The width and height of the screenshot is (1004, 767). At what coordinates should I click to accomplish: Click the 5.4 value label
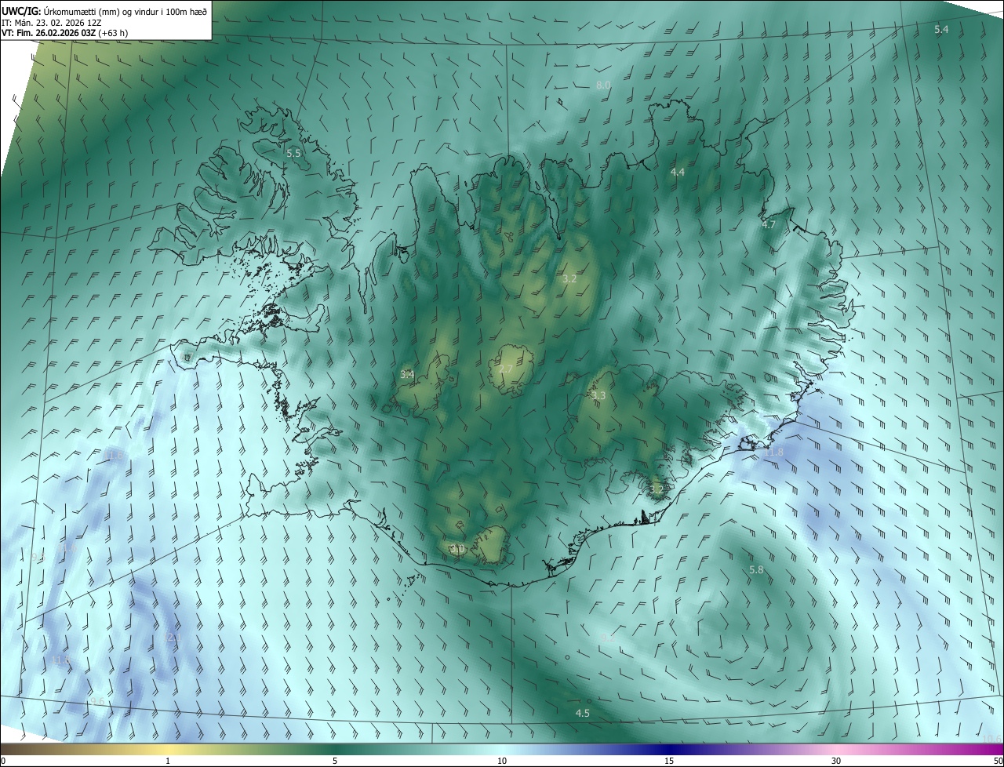coord(941,29)
